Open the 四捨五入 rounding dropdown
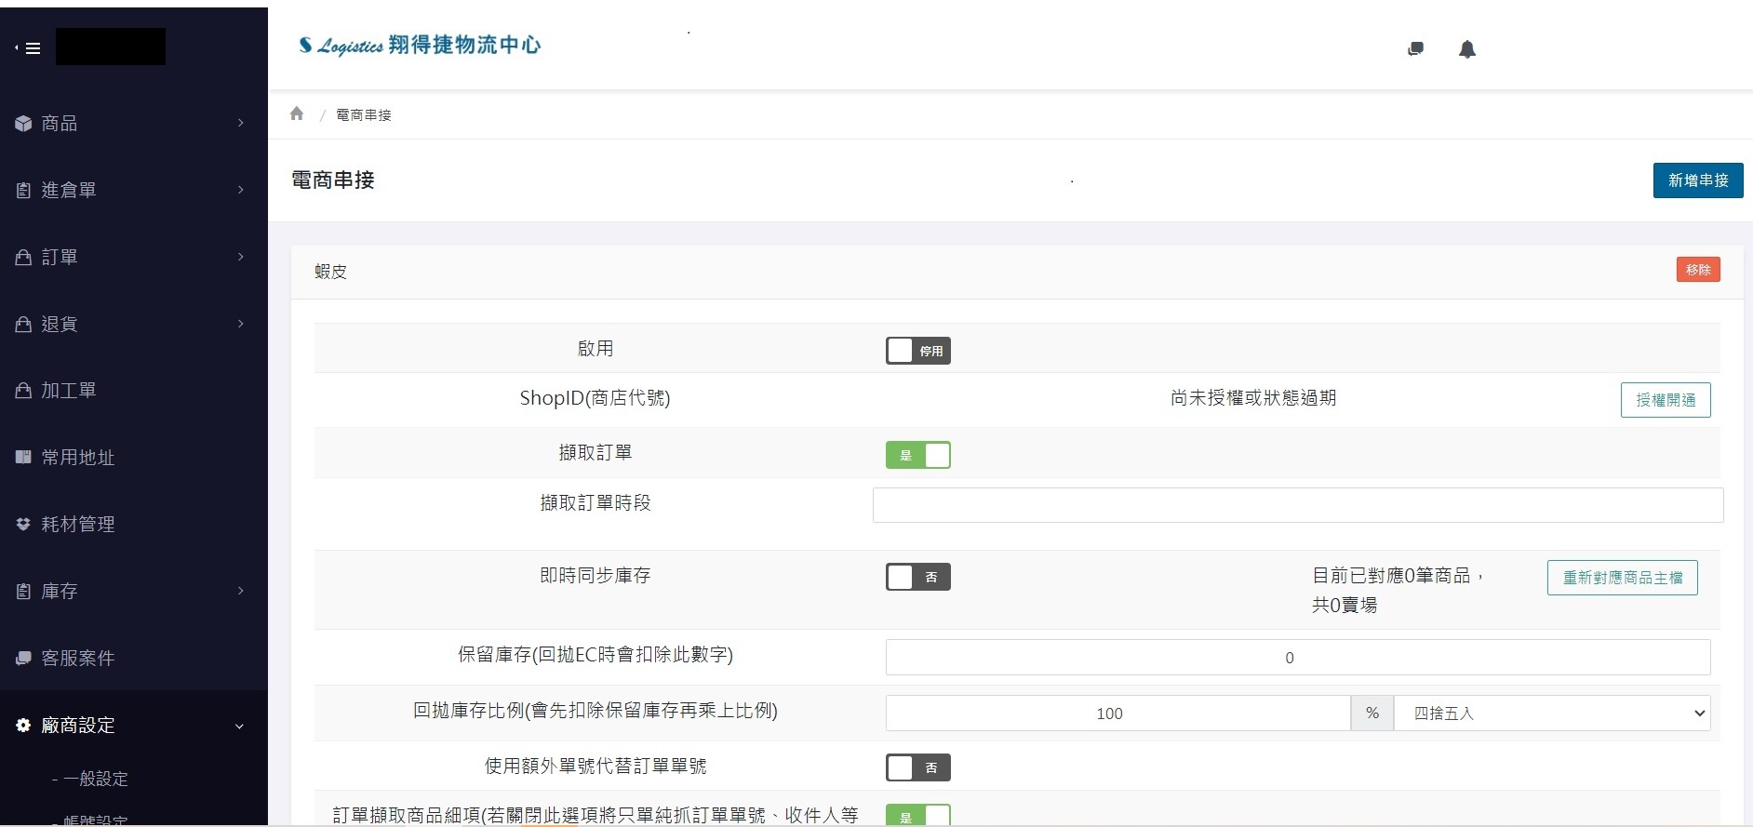This screenshot has height=827, width=1753. point(1552,714)
